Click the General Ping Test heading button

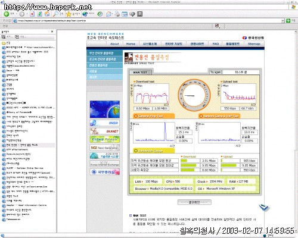(x=154, y=116)
